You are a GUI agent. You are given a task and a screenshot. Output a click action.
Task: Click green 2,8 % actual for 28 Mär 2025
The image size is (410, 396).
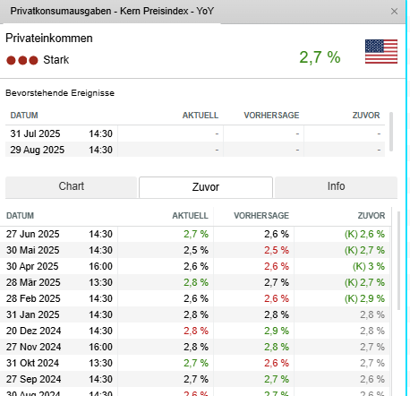(x=196, y=282)
